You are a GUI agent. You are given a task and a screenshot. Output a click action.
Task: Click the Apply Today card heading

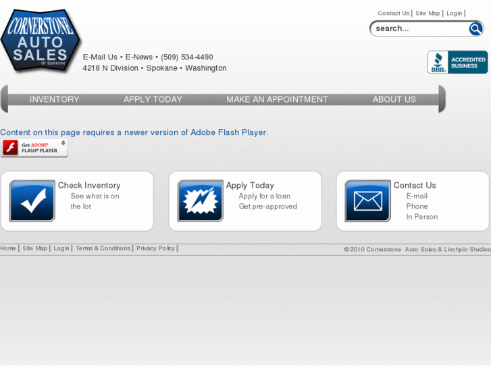[x=250, y=185]
